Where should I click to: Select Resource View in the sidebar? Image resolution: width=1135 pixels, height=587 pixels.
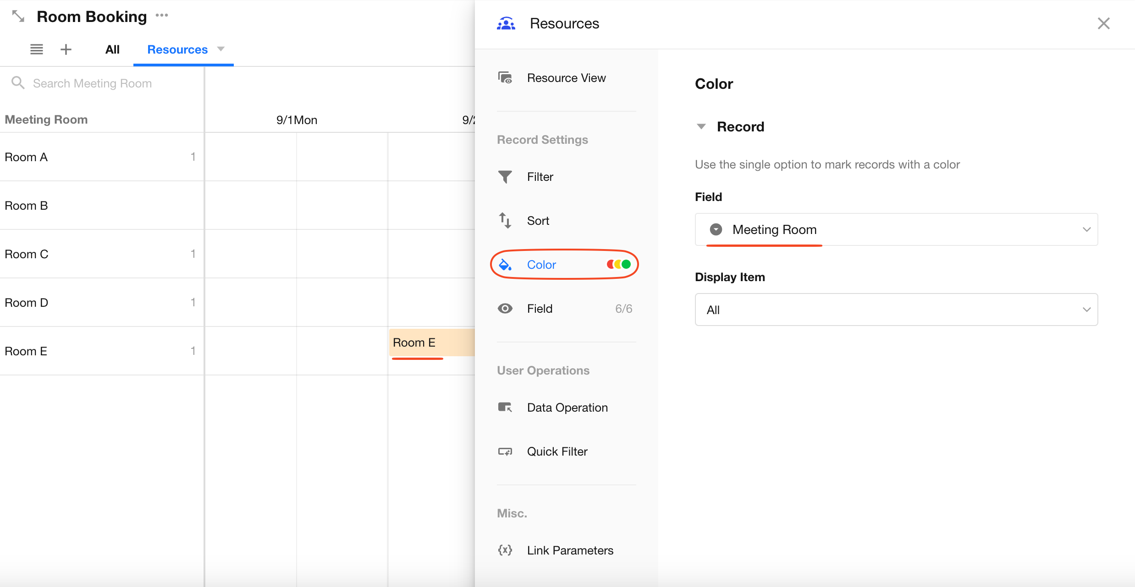[566, 78]
